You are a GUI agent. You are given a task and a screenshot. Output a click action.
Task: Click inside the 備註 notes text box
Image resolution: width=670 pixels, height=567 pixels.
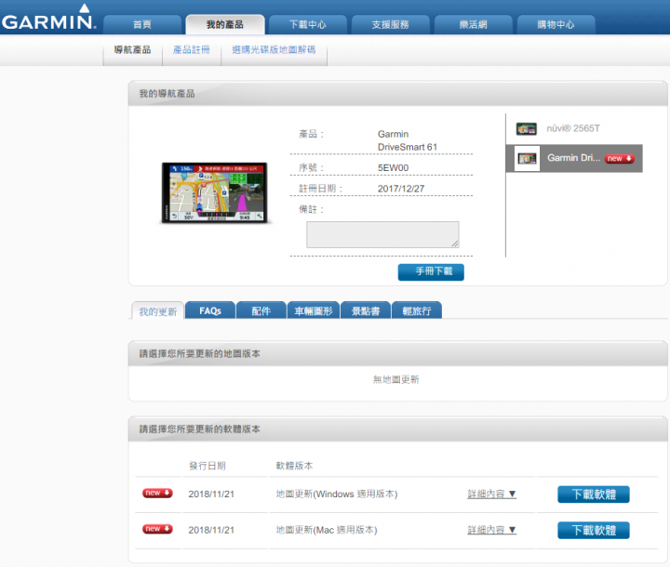(x=382, y=234)
